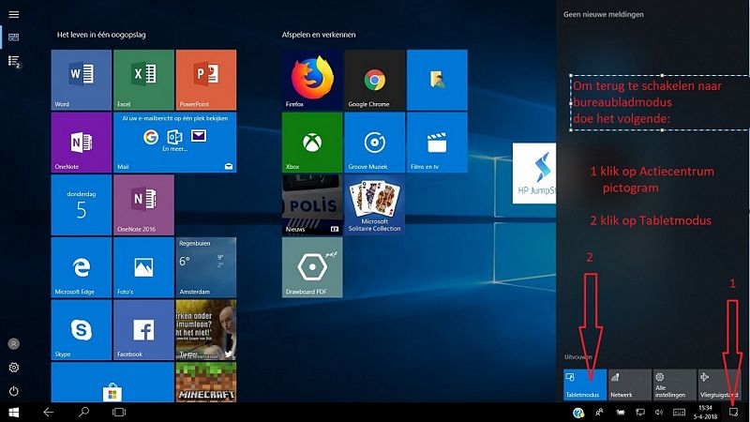Open the purple OneNote tile

pyautogui.click(x=82, y=143)
